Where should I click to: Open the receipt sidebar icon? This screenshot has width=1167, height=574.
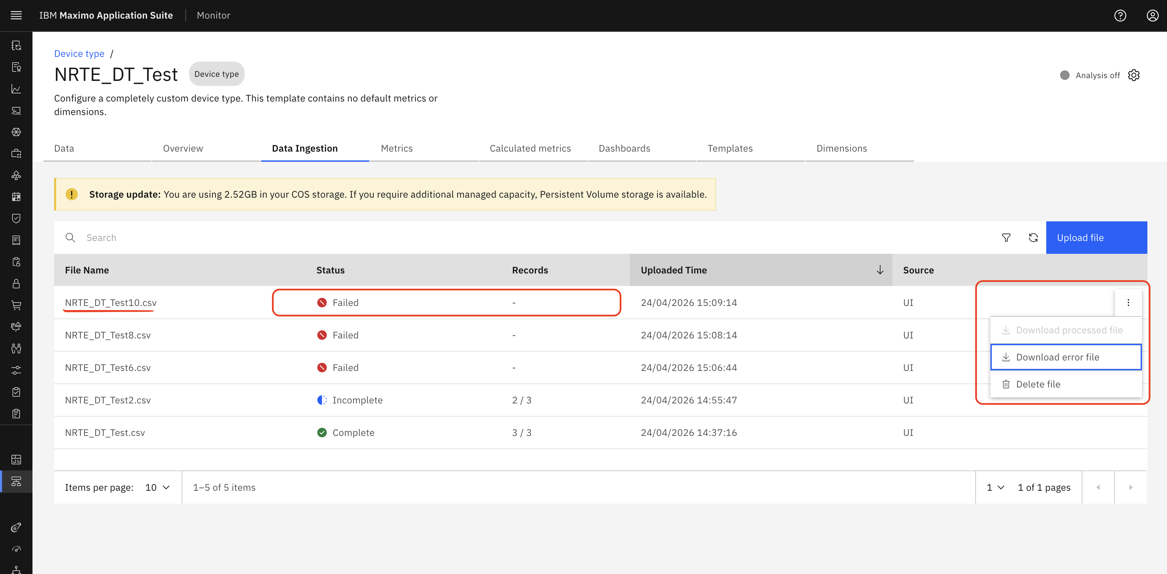(16, 240)
